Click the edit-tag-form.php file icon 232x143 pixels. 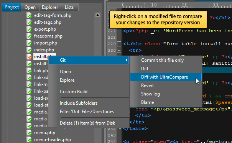click(x=29, y=15)
